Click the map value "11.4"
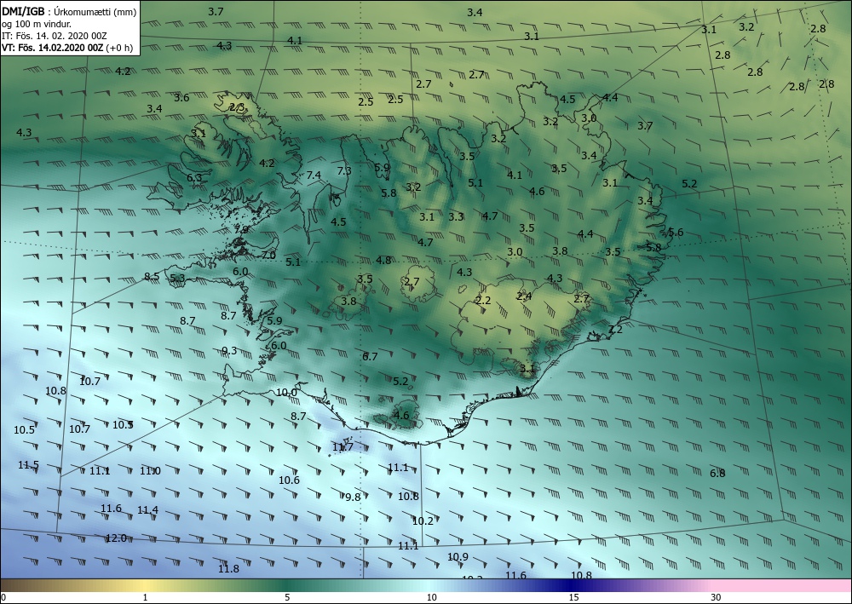This screenshot has height=604, width=852. click(147, 510)
